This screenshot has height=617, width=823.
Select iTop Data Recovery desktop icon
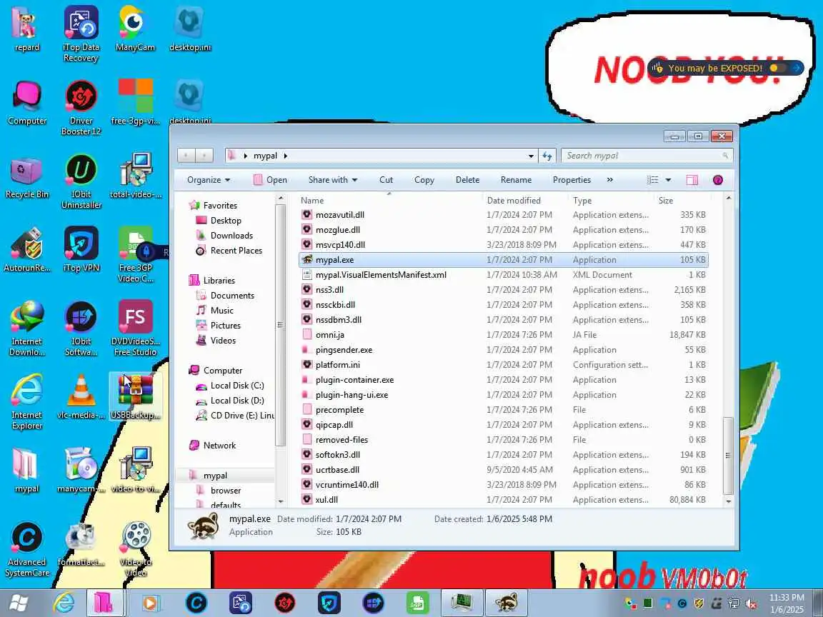(81, 34)
